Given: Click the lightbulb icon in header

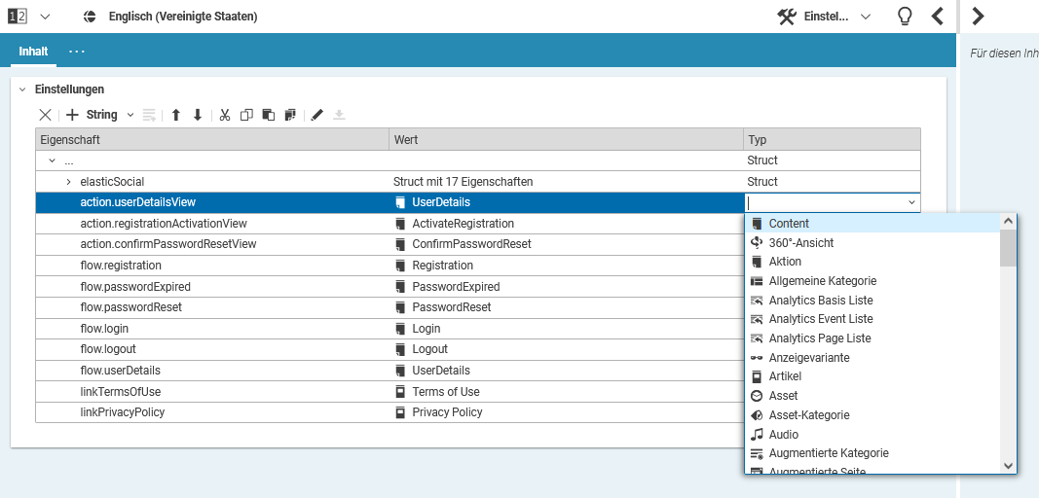Looking at the screenshot, I should (x=904, y=17).
